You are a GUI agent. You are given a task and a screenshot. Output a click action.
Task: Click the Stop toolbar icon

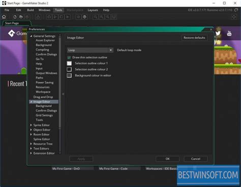[62, 17]
